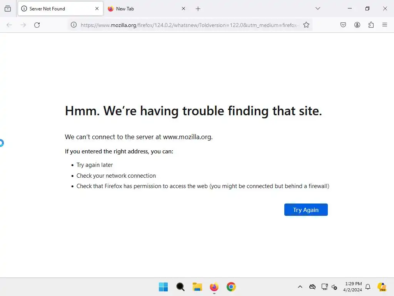
Task: Close the Server Not Found tab
Action: 97,8
